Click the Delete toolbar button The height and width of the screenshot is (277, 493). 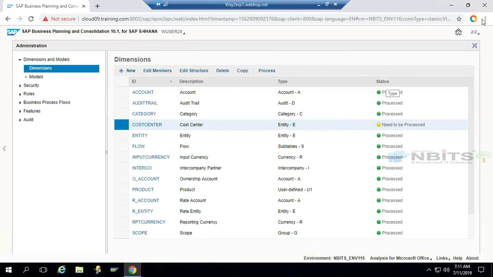pyautogui.click(x=223, y=71)
